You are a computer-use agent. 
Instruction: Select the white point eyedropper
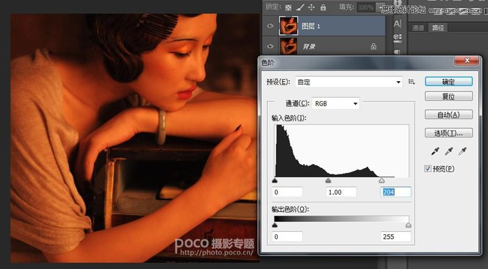[462, 152]
